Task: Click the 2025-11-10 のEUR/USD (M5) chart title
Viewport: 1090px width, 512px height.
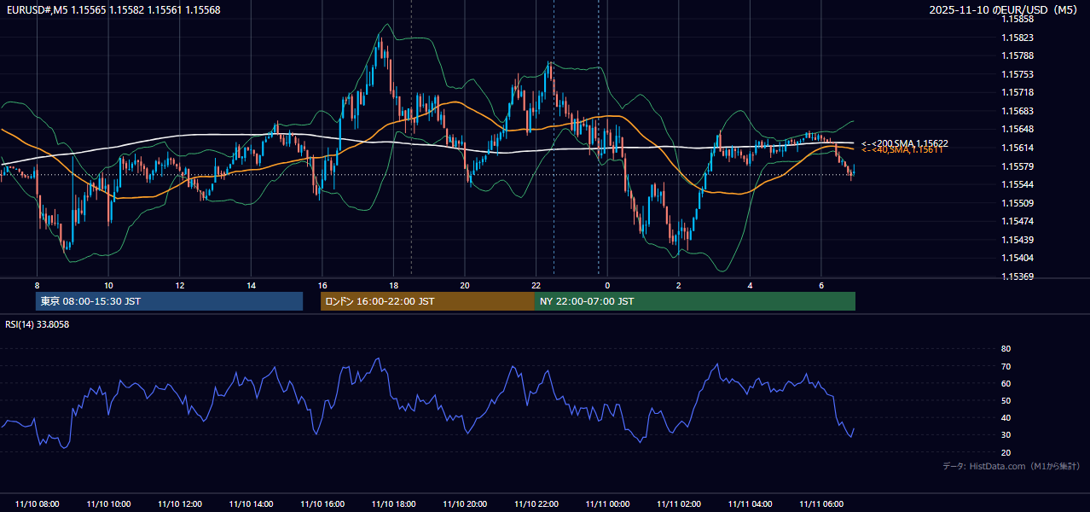Action: pos(1005,10)
